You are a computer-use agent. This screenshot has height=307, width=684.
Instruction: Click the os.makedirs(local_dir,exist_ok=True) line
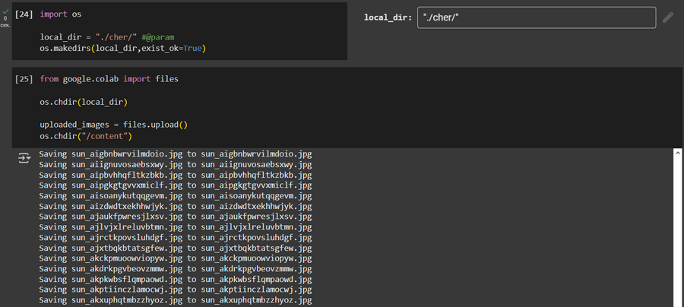pos(122,49)
